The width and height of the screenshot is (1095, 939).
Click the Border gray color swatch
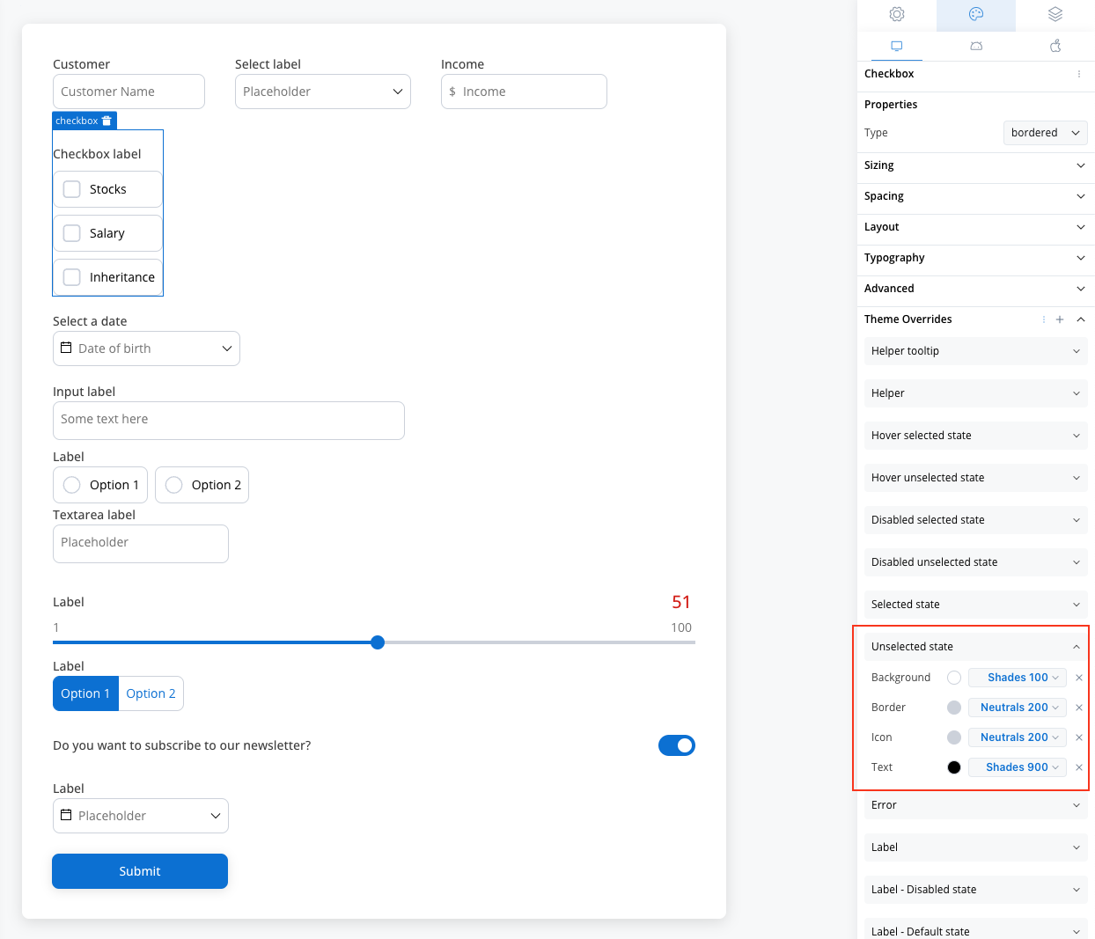(x=954, y=708)
